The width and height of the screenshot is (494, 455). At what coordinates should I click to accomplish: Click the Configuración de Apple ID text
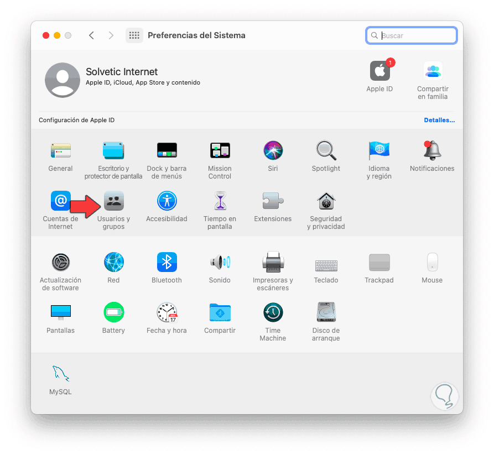point(76,120)
